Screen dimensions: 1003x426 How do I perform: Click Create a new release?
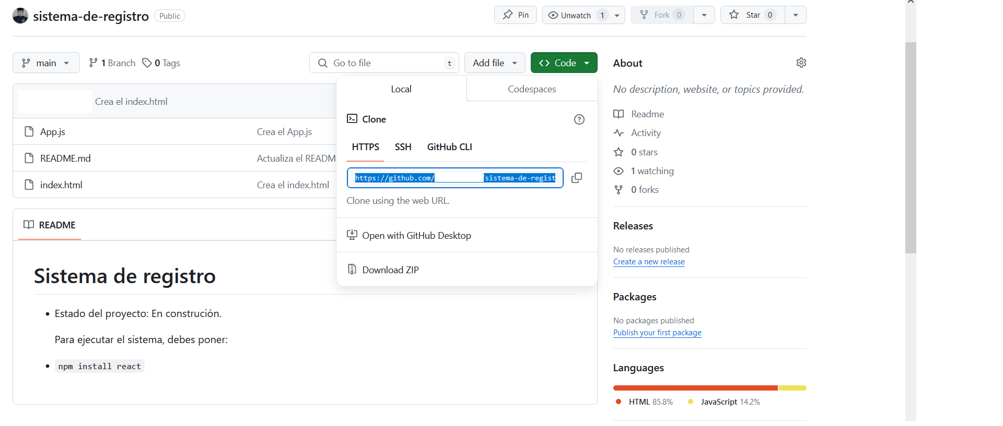649,262
